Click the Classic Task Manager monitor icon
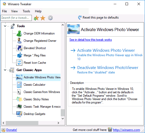Viewport: 145px width, 133px height. [x=19, y=107]
